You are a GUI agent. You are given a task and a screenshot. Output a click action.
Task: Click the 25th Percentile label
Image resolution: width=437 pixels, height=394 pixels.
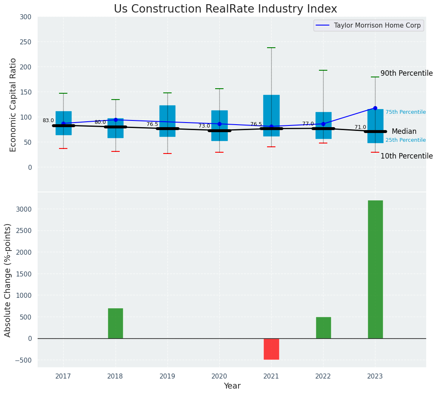tap(405, 140)
